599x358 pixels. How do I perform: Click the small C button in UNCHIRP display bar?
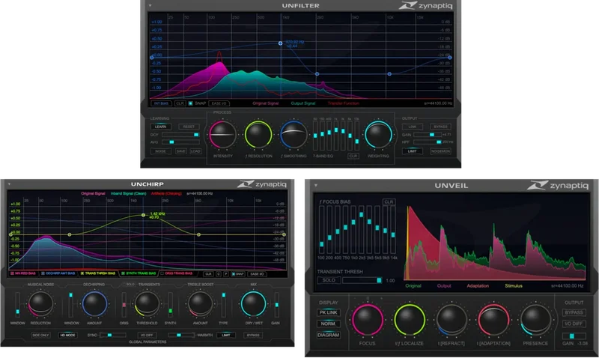[219, 274]
